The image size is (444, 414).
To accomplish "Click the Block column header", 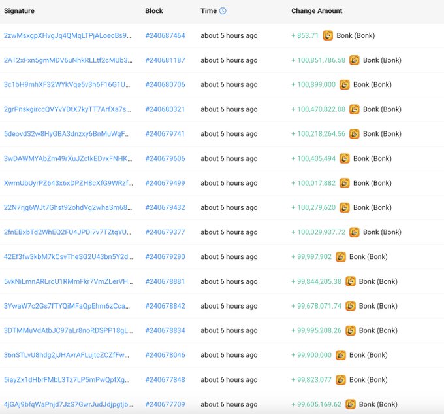I will pyautogui.click(x=153, y=10).
